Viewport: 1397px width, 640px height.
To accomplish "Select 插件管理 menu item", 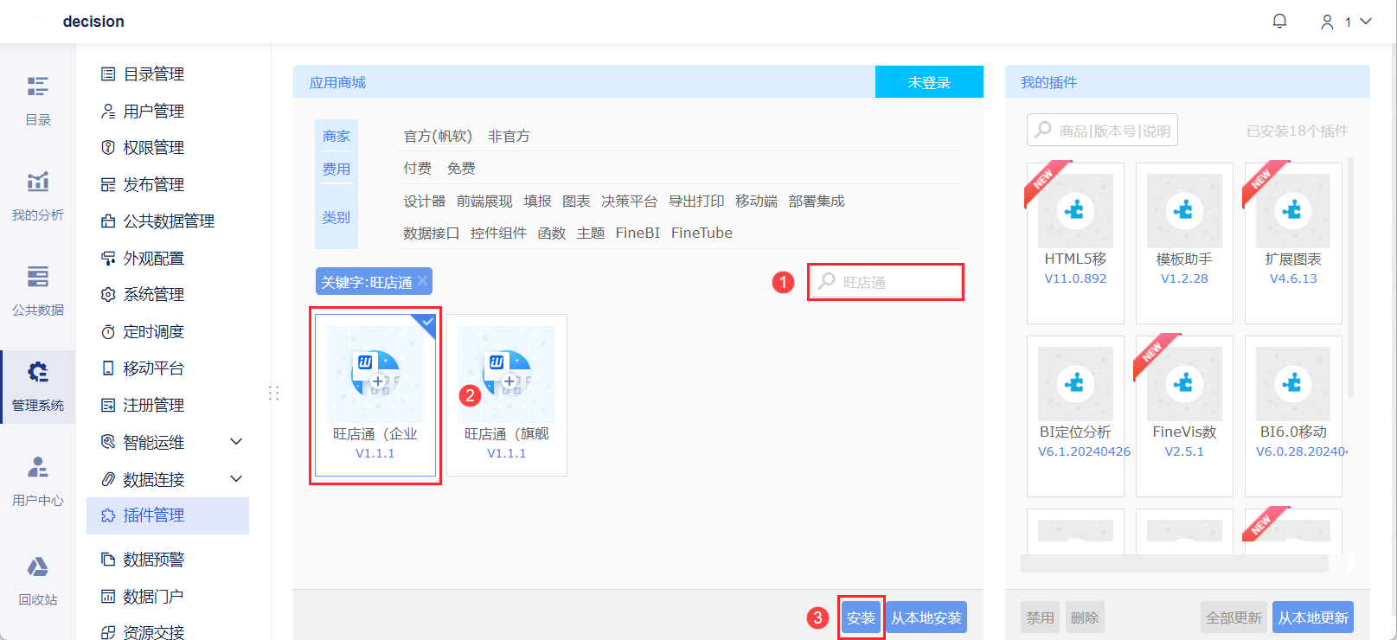I will click(168, 515).
